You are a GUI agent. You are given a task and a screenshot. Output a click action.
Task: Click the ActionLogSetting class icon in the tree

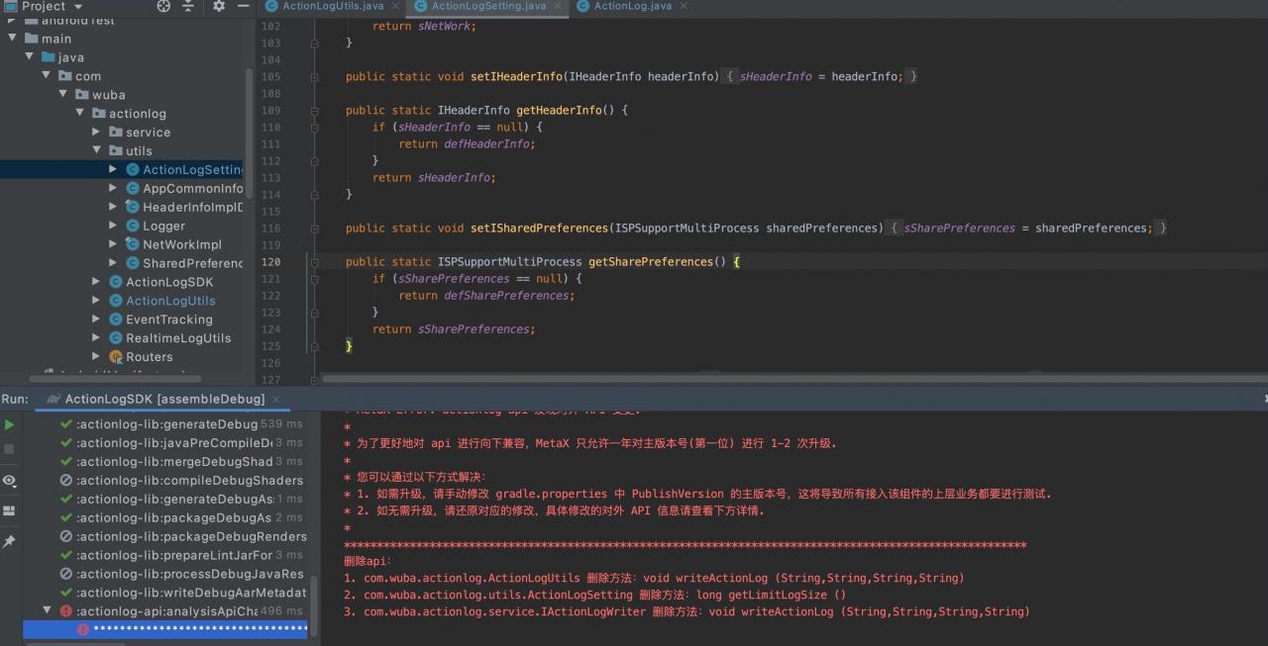click(133, 169)
